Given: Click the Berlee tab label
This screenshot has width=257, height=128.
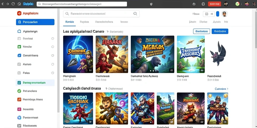Looking at the screenshot, I should point(203,22).
